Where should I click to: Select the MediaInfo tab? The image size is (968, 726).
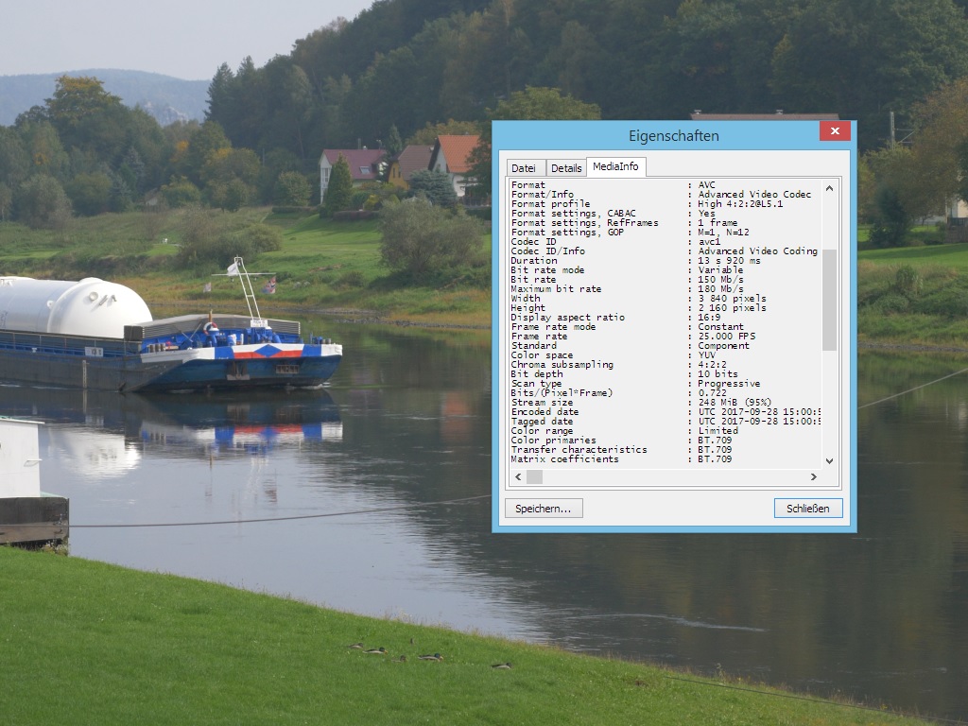[615, 165]
